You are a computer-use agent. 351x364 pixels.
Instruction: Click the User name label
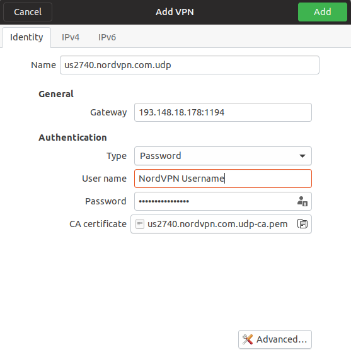click(x=105, y=179)
